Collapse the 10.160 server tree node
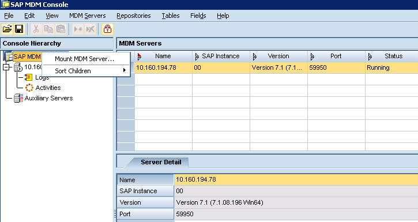 (x=6, y=67)
